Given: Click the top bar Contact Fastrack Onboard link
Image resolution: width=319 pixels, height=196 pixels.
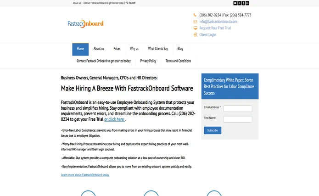Looking at the screenshot, I should 104,3.
